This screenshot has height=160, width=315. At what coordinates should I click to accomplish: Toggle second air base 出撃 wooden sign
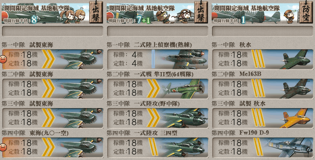[x=201, y=12]
